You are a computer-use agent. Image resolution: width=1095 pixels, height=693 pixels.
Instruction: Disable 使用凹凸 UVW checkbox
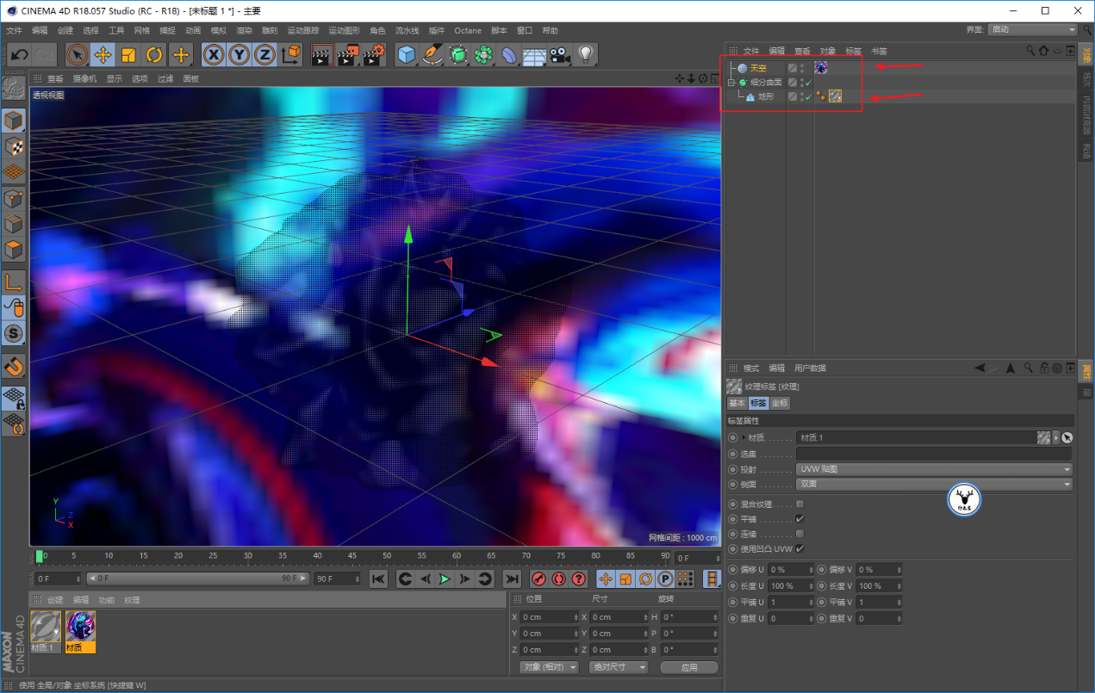(799, 548)
